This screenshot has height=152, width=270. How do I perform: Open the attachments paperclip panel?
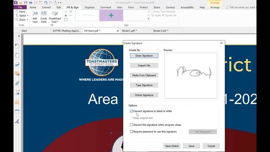(17, 83)
